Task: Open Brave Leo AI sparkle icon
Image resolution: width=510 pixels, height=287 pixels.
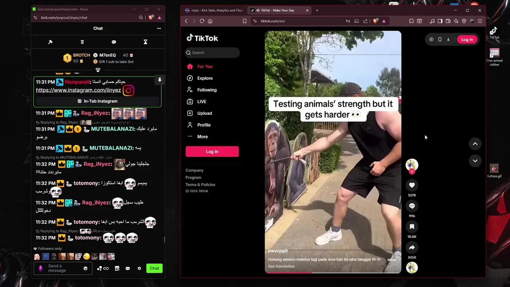Action: [456, 21]
